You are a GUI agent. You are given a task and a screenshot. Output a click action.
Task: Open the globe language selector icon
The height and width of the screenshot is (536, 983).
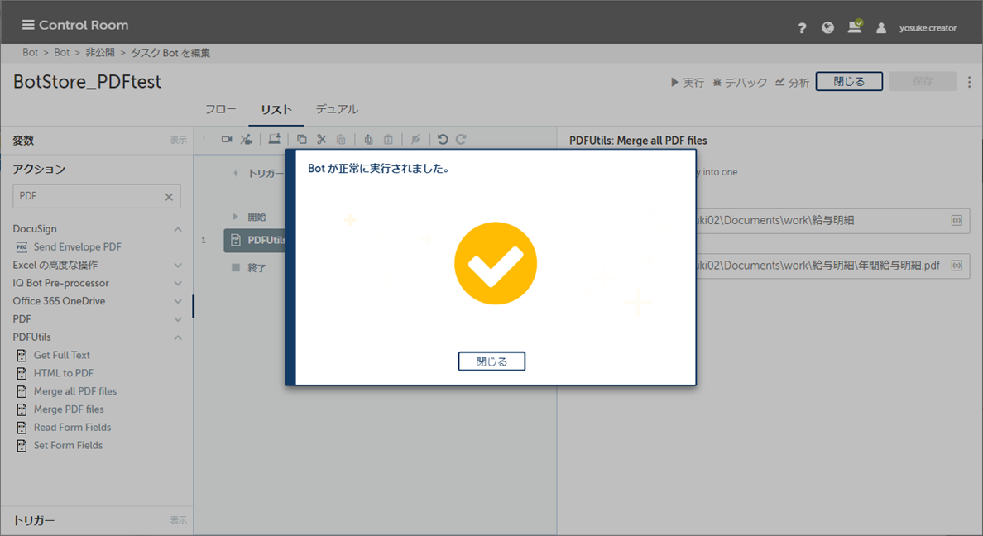click(x=827, y=28)
